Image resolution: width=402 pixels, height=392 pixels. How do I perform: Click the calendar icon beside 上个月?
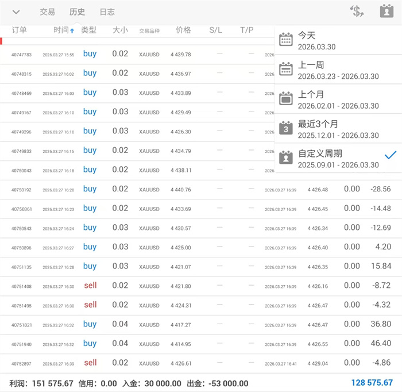286,98
